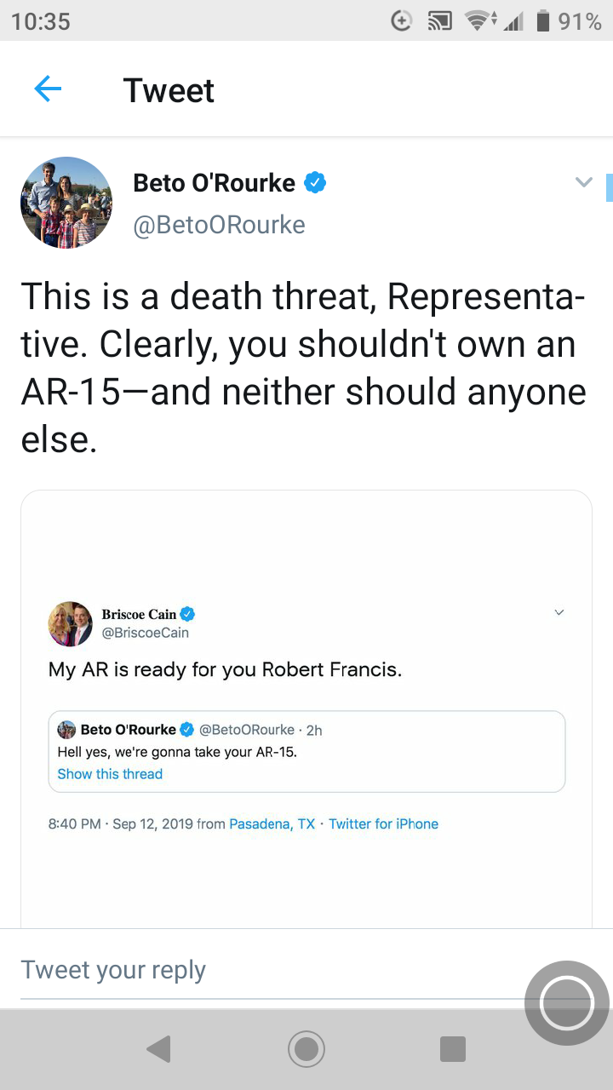Tap the cast icon in status bar
Image resolution: width=613 pixels, height=1090 pixels.
coord(439,21)
